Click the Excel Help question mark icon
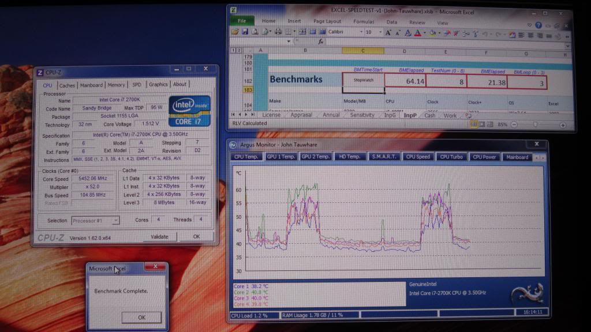 click(x=538, y=25)
